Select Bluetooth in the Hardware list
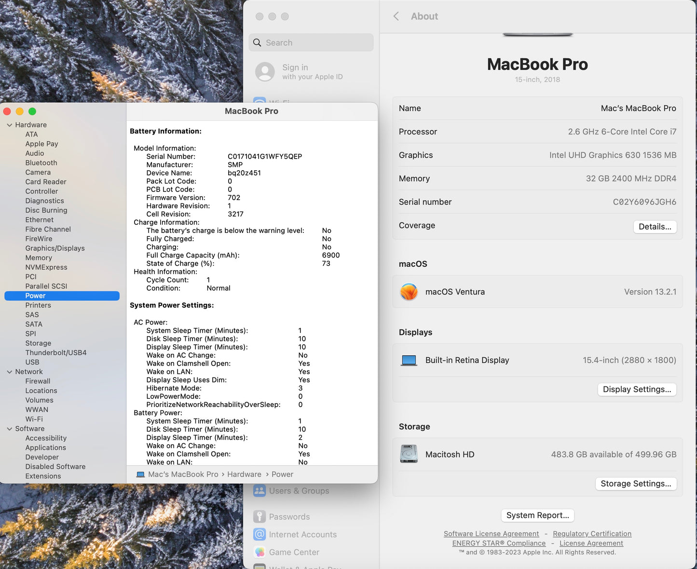This screenshot has height=569, width=697. (x=41, y=163)
